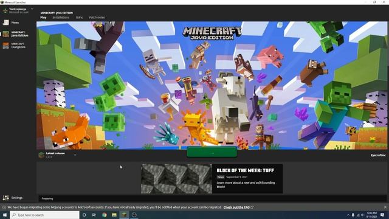
Task: Open Minecraft Dungeons from the sidebar icon
Action: [x=5, y=46]
